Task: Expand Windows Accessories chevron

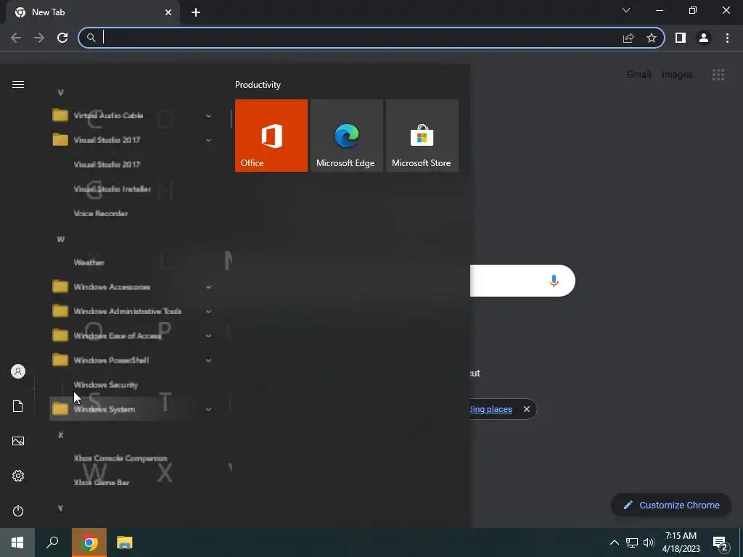Action: pos(208,287)
